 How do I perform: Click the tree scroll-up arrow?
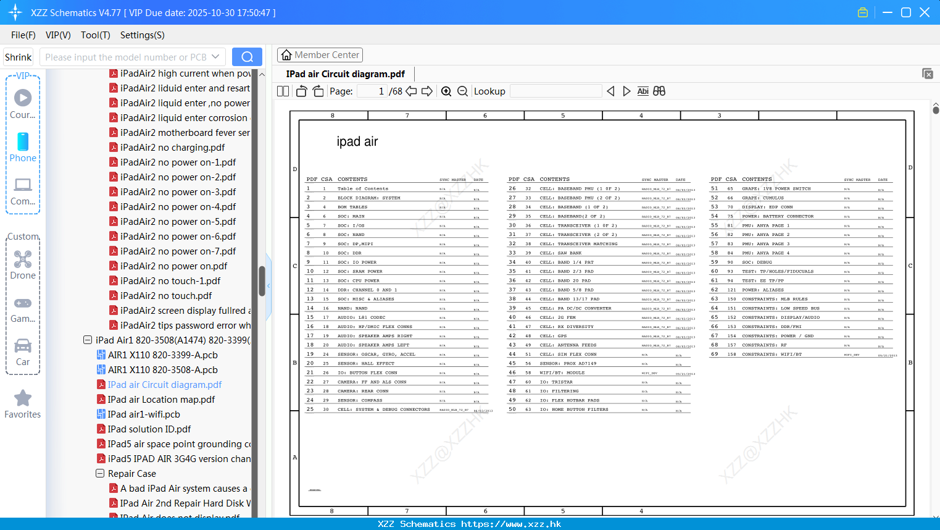point(262,74)
